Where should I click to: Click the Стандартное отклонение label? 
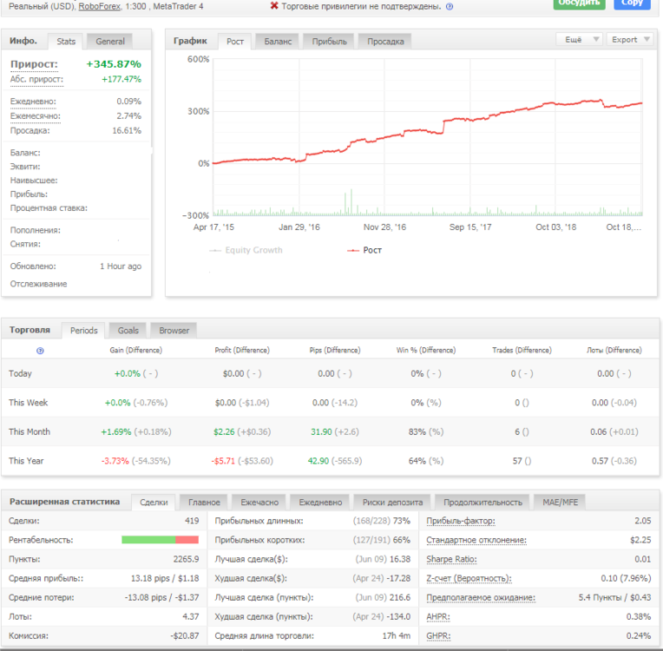click(x=476, y=540)
